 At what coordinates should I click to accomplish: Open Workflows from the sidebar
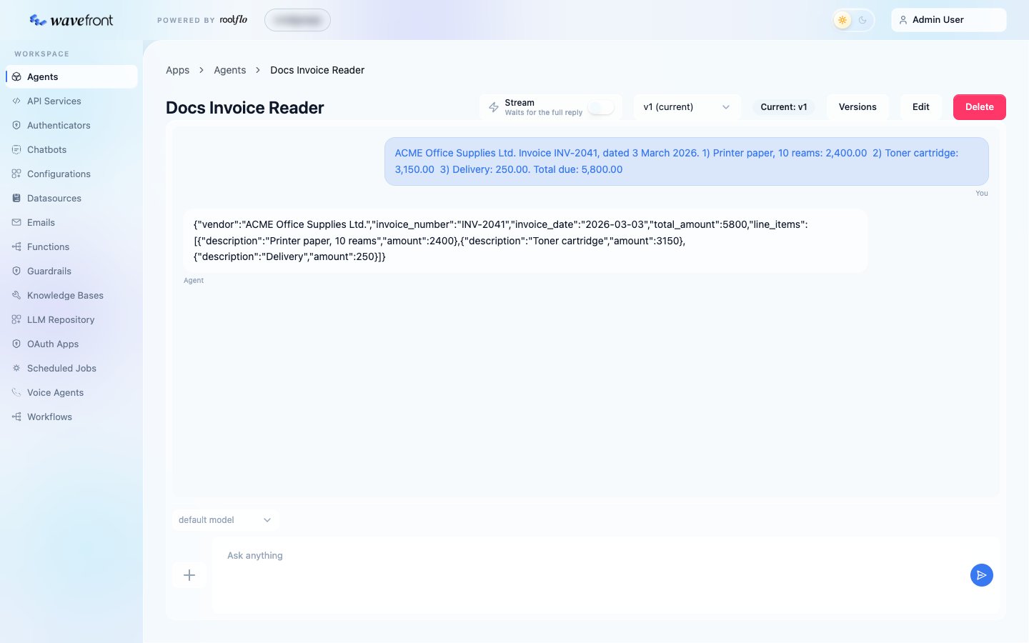71,417
